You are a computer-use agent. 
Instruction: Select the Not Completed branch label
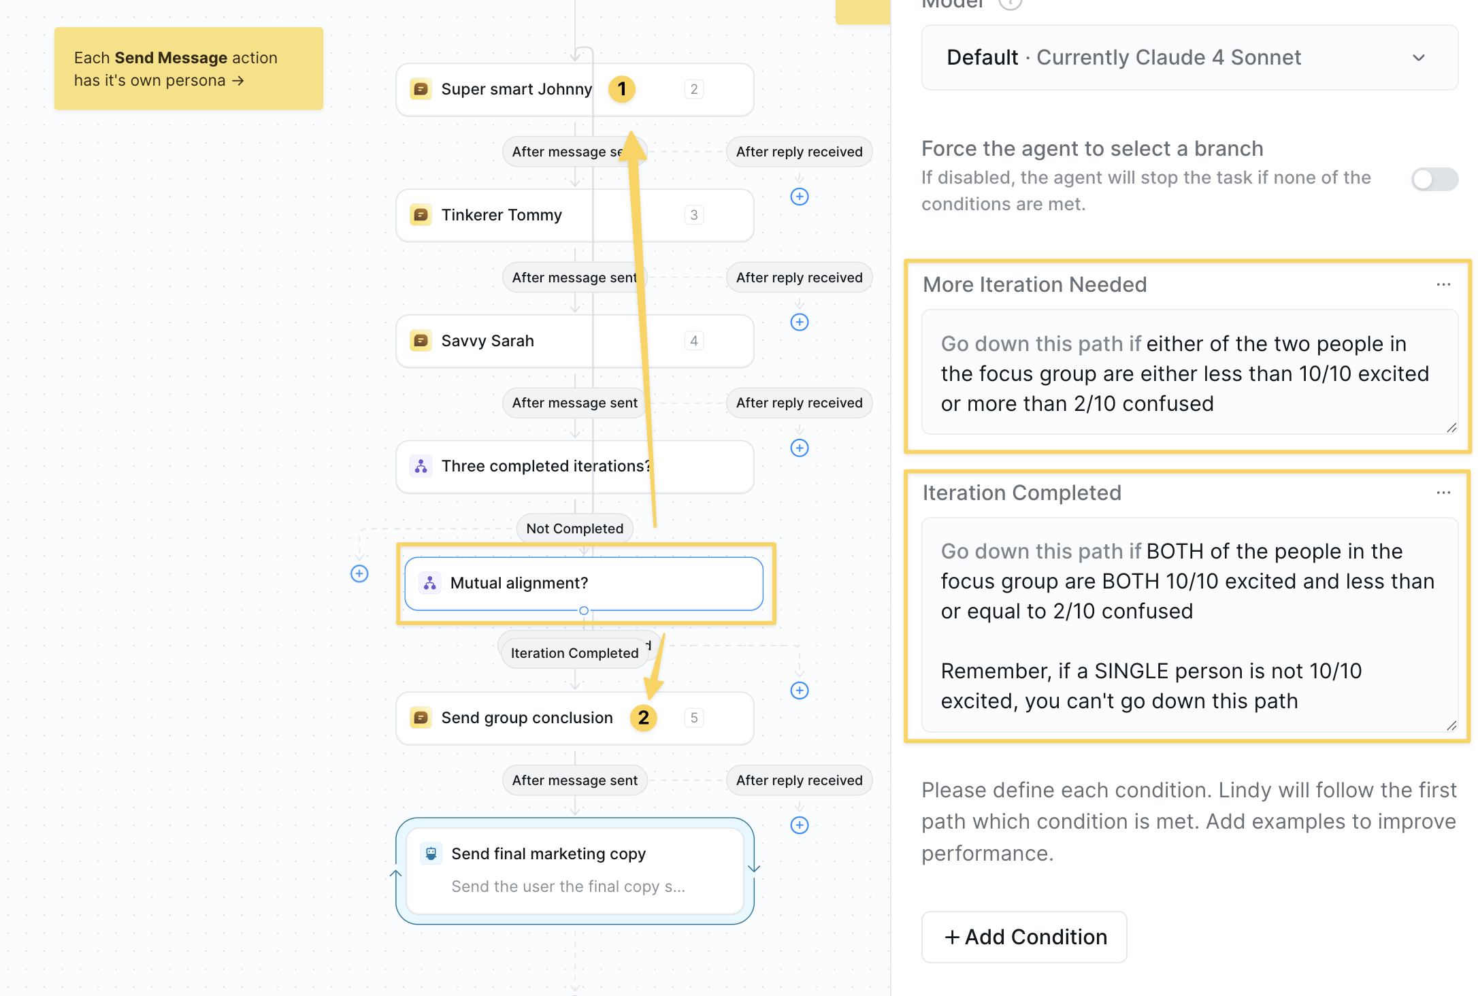point(574,529)
